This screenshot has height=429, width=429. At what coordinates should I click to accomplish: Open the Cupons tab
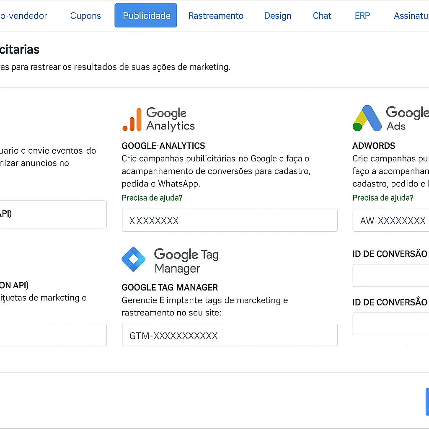point(85,16)
